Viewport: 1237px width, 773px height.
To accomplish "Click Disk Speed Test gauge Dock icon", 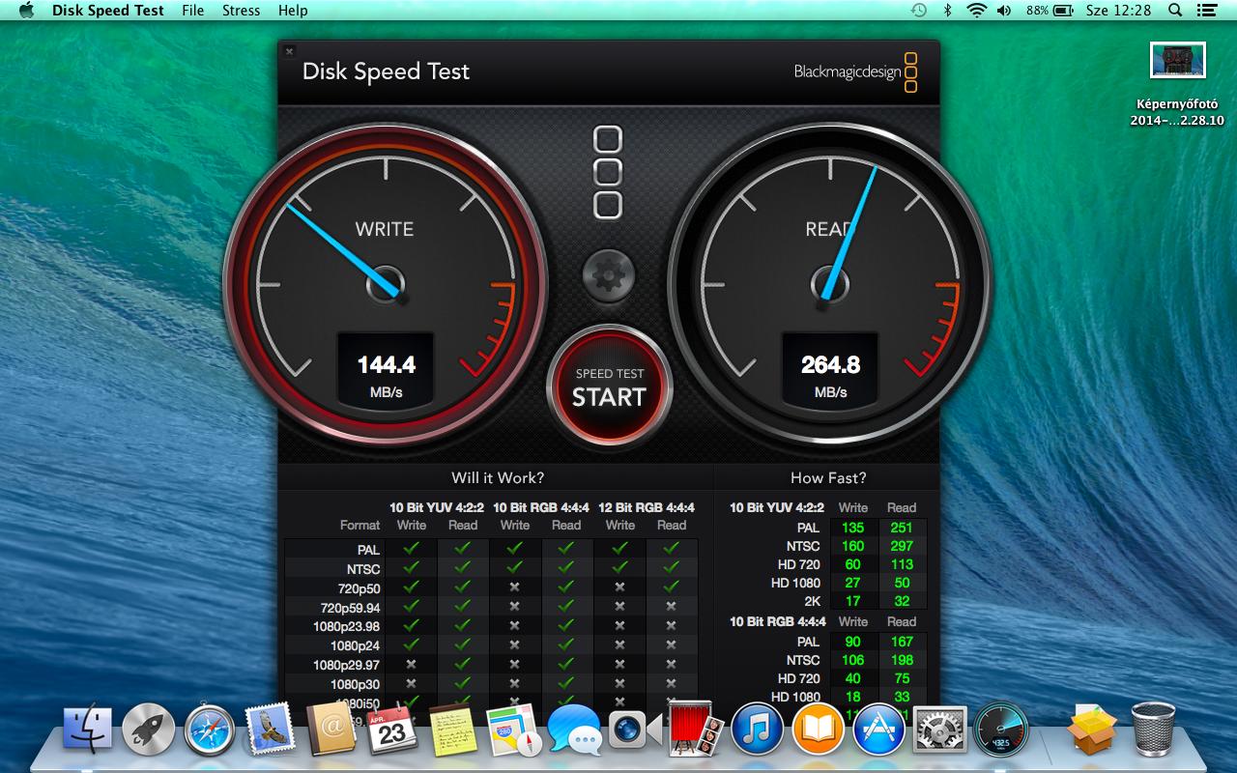I will pyautogui.click(x=1000, y=730).
